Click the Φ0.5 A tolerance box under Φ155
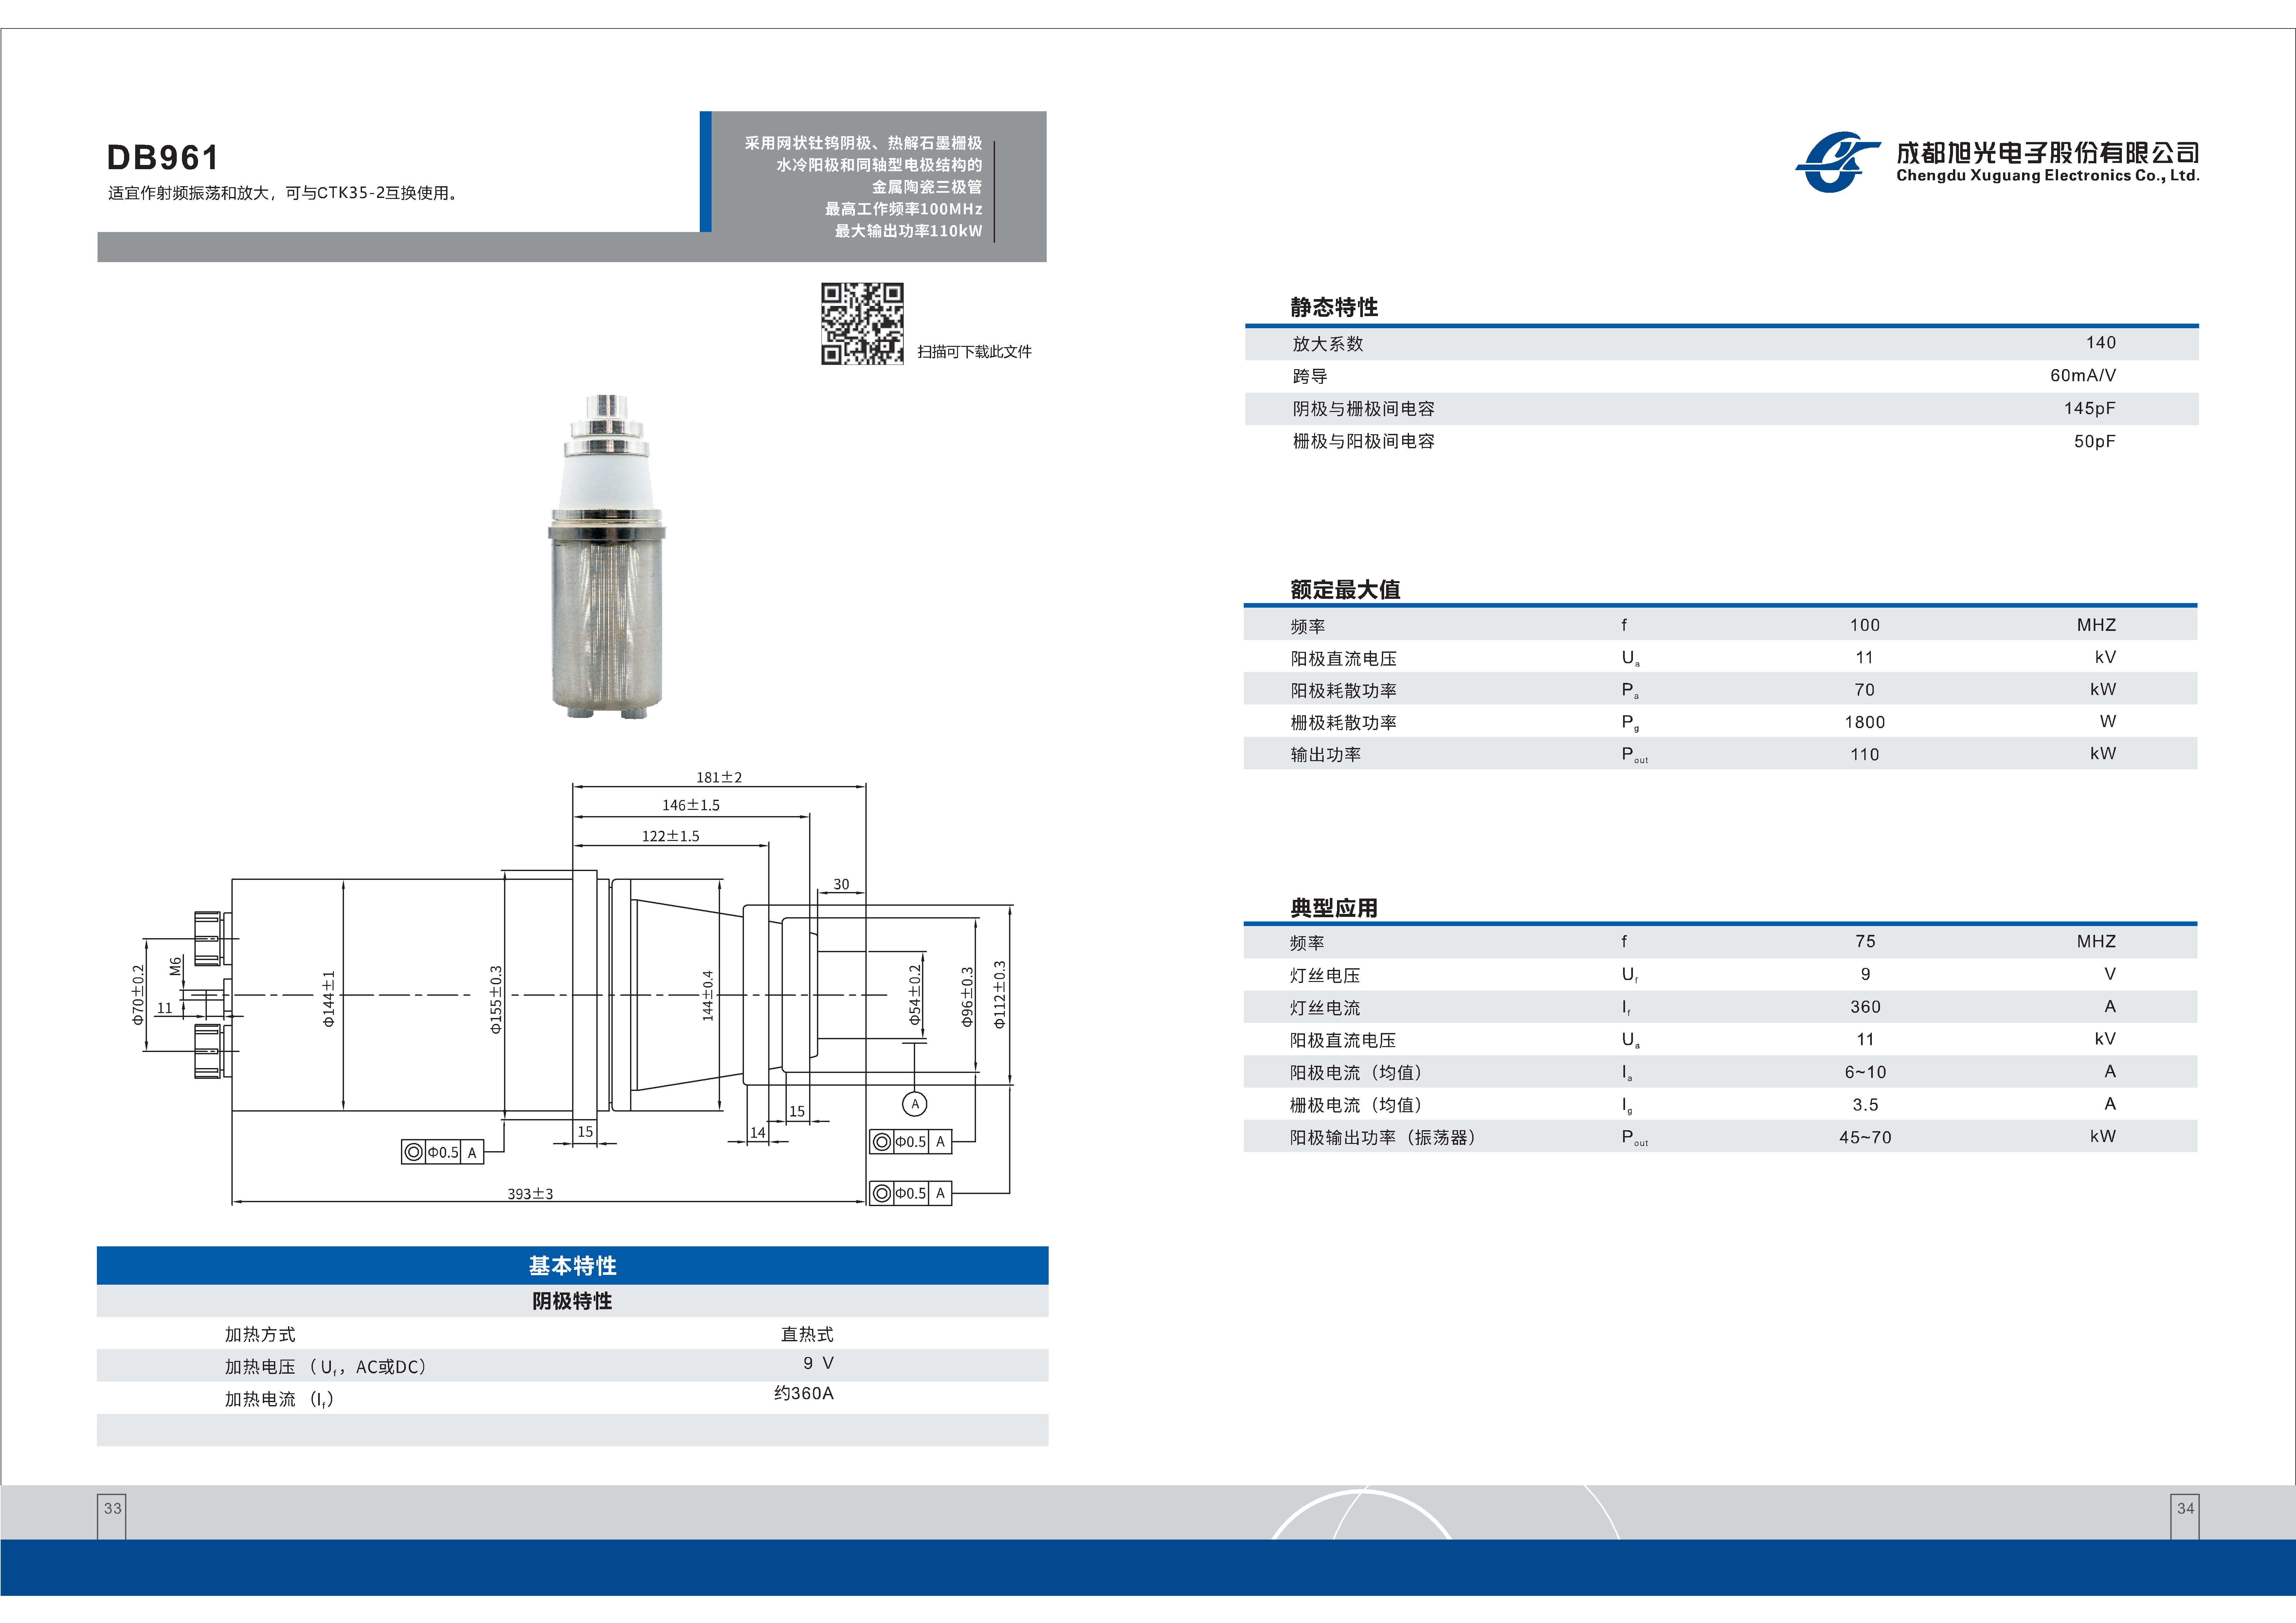This screenshot has height=1623, width=2296. (x=443, y=1152)
